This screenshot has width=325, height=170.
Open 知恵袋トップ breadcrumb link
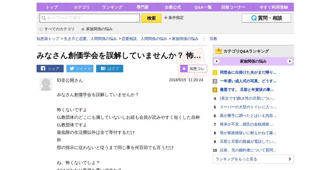click(x=48, y=39)
